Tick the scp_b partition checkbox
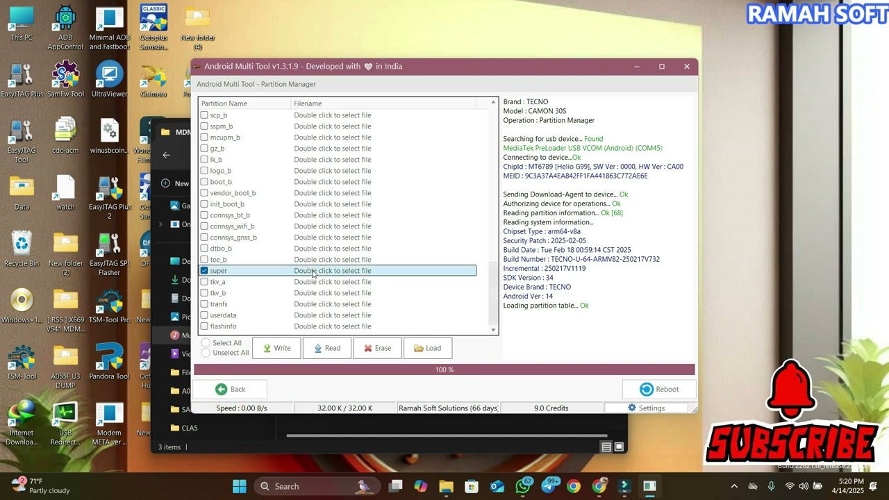This screenshot has width=889, height=500. 204,115
